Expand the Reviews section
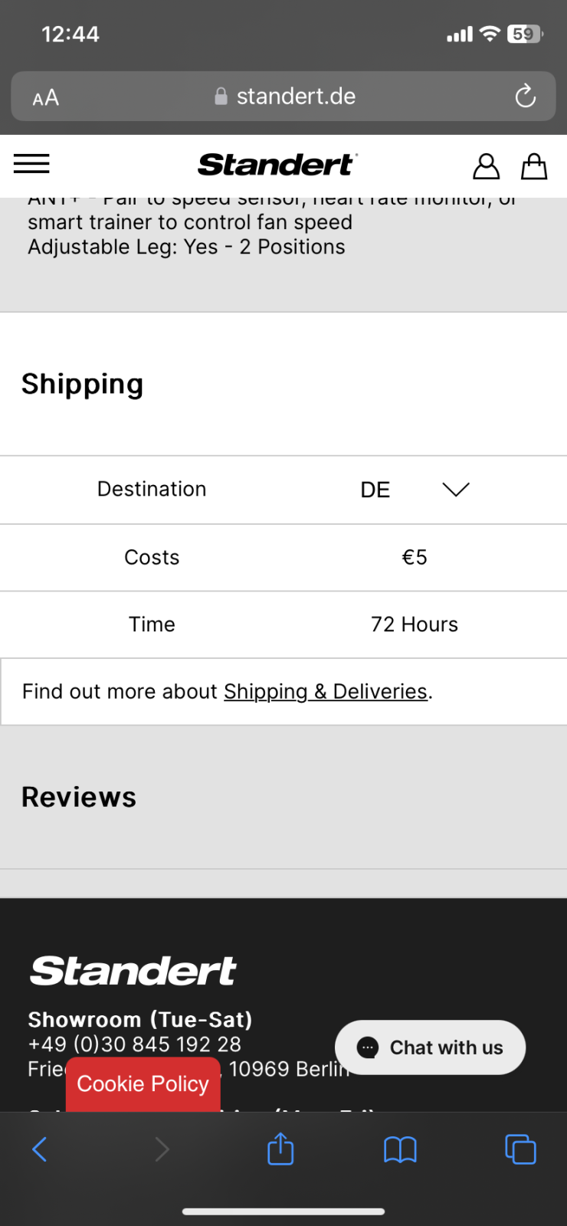Screen dimensions: 567x1226 79,797
